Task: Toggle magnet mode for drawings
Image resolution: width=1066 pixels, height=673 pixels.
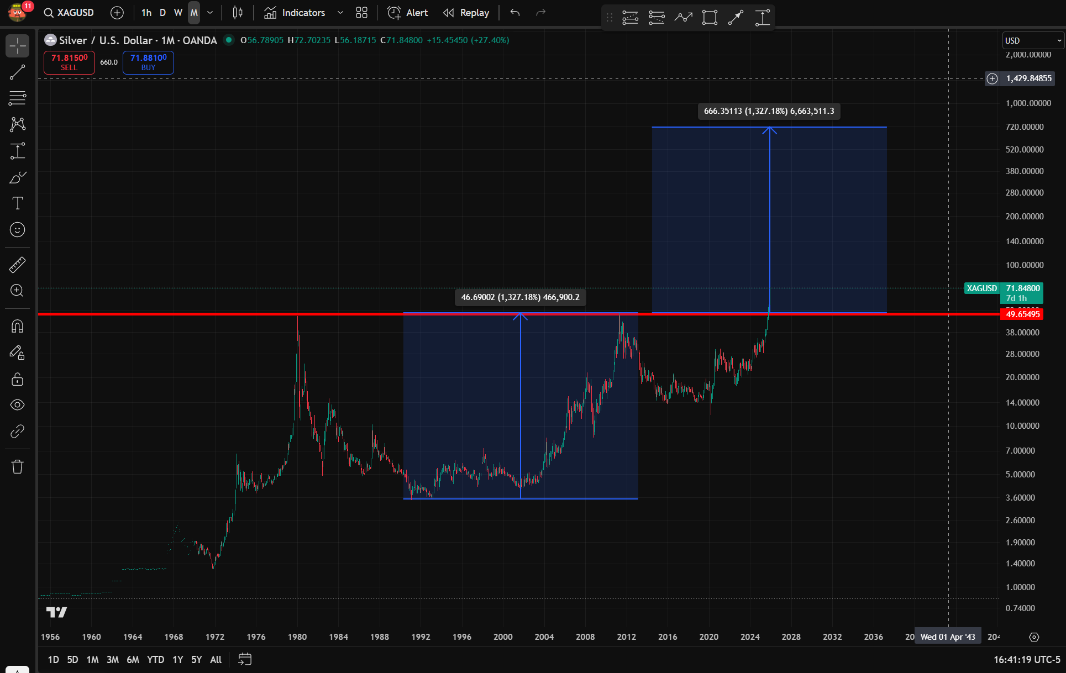Action: click(17, 327)
